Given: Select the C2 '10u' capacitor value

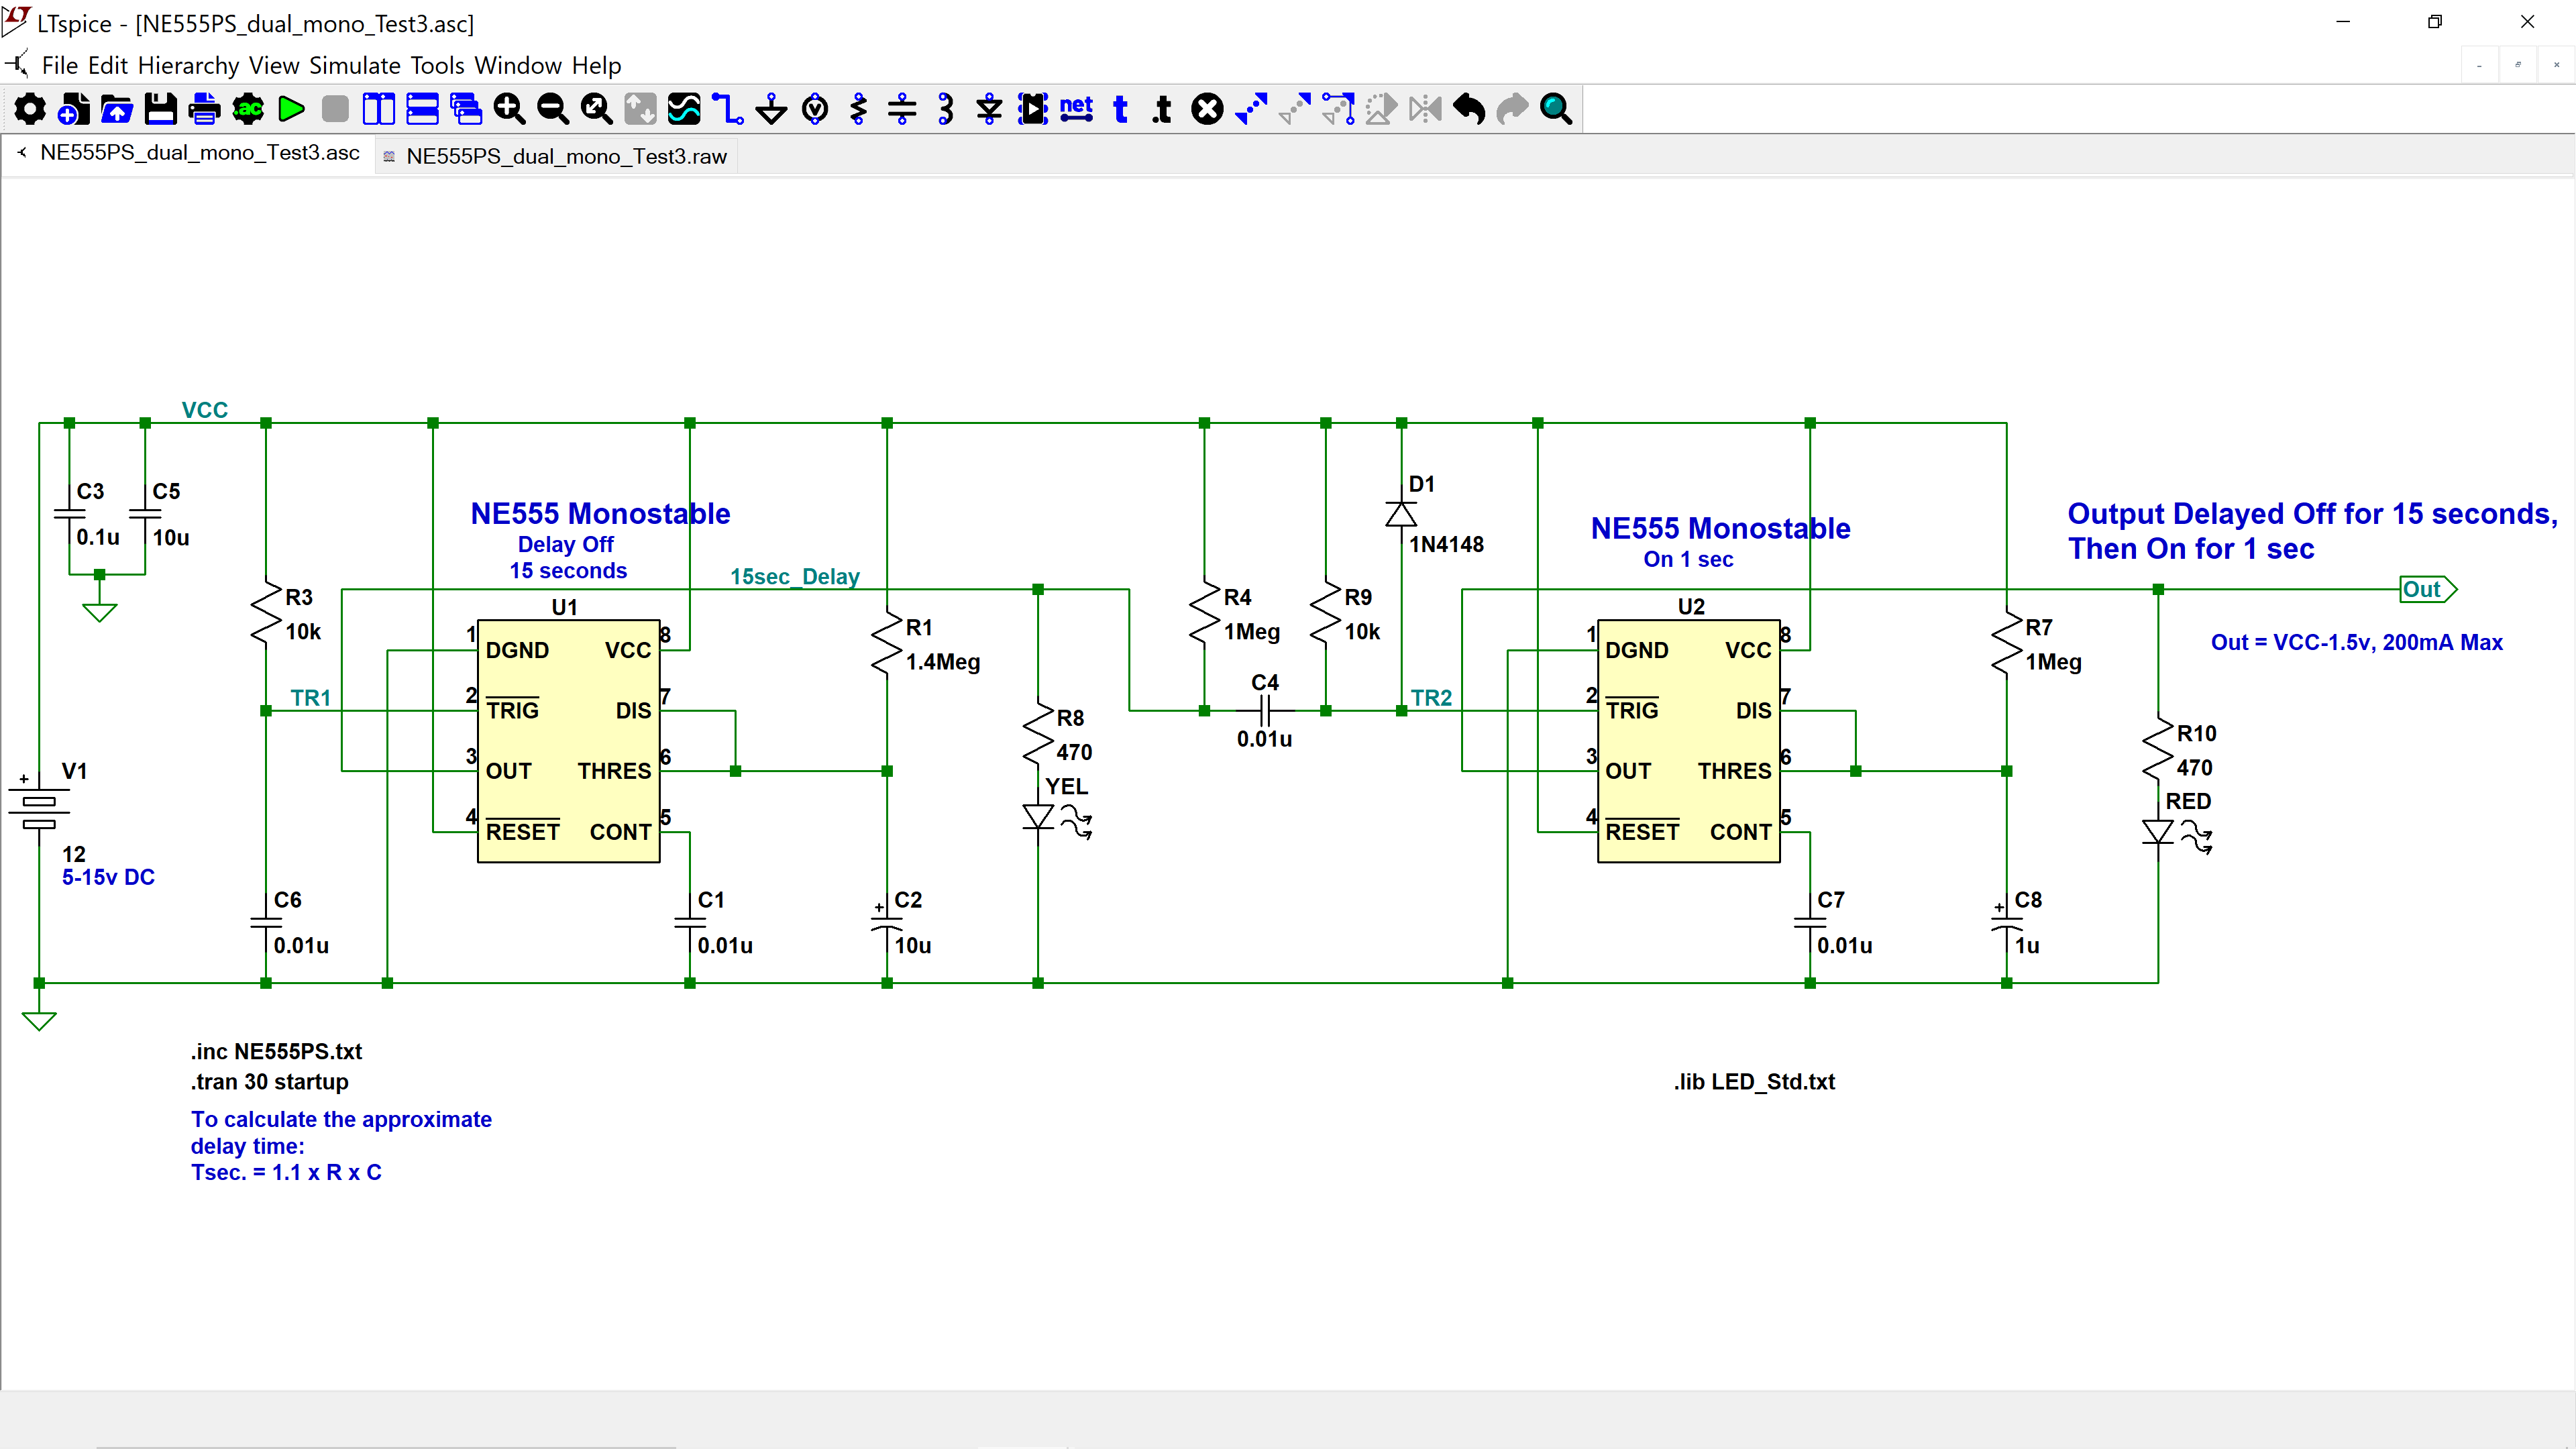Looking at the screenshot, I should 912,946.
